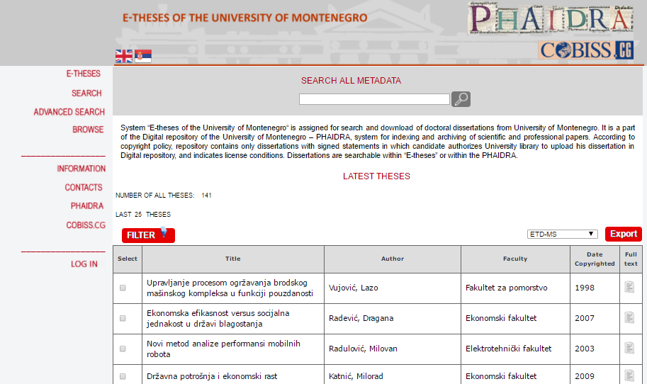Open ADVANCED SEARCH from the sidebar
647x384 pixels.
click(69, 112)
